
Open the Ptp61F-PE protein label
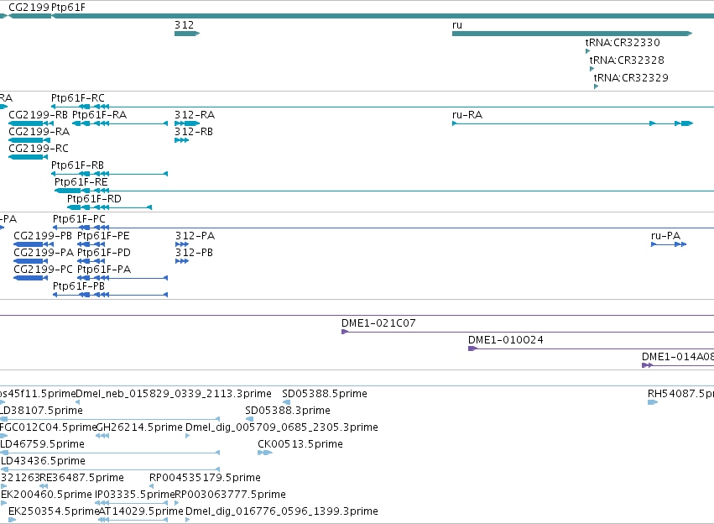103,236
